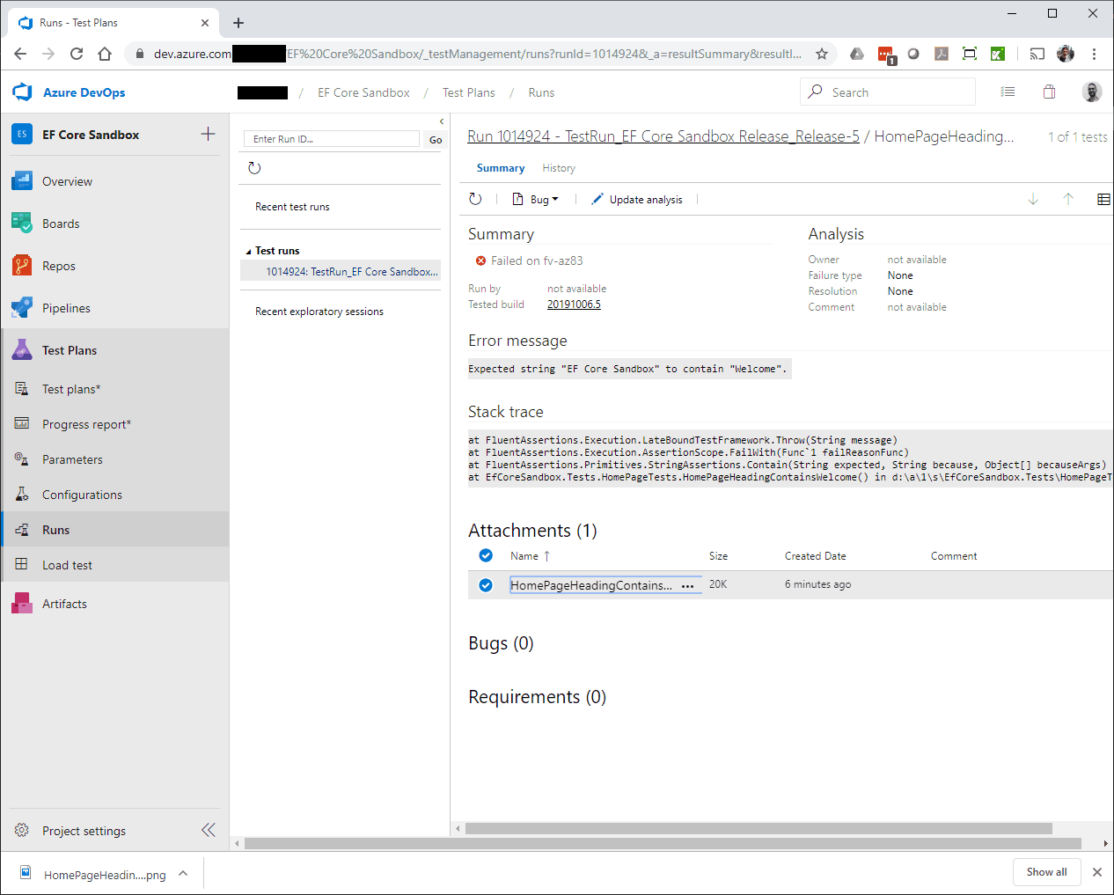Click refresh icon in test runs panel
Viewport: 1114px width, 895px height.
click(x=254, y=168)
